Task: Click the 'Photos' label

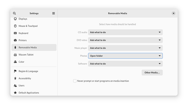Action: coord(84,56)
